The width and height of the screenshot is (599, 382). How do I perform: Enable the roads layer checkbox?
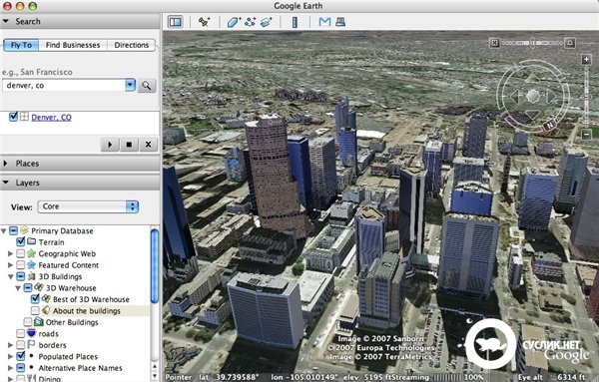[x=21, y=333]
